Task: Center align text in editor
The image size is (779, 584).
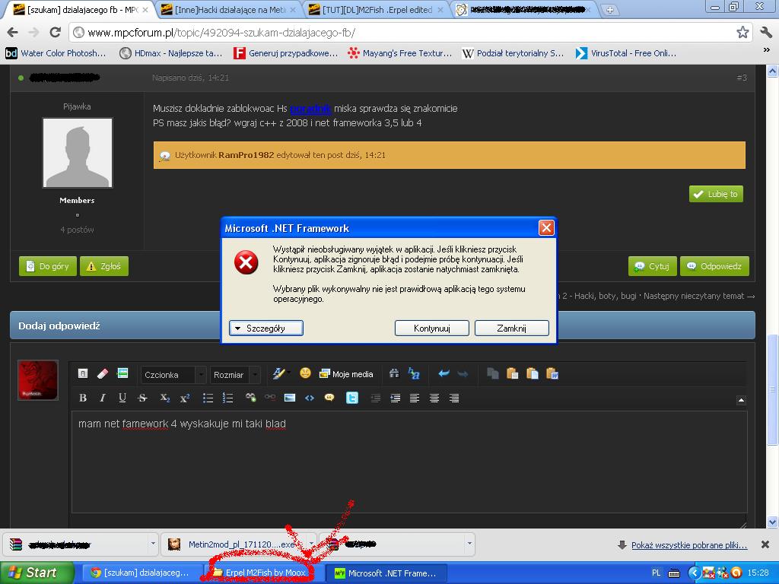Action: 434,398
